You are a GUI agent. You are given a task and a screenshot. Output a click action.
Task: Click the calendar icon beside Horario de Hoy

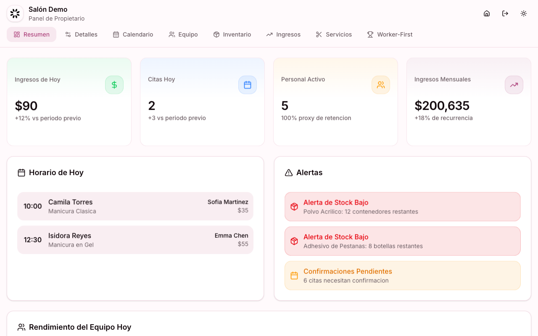[x=21, y=173]
